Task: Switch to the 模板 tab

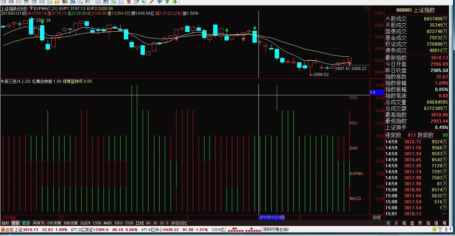Action: tap(16, 223)
